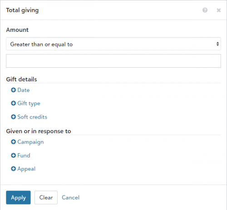This screenshot has width=227, height=210.
Task: Click the plus icon beside Campaign
Action: click(x=13, y=142)
